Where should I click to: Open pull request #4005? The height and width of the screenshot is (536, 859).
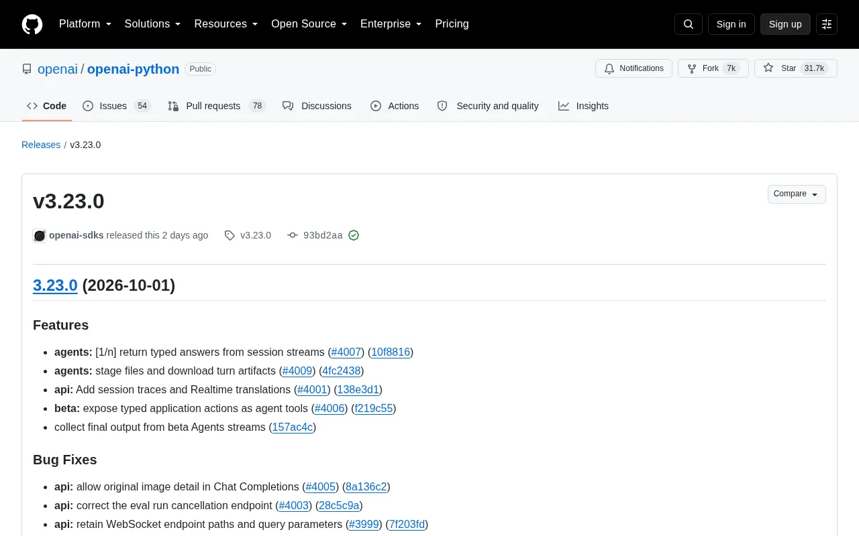321,486
